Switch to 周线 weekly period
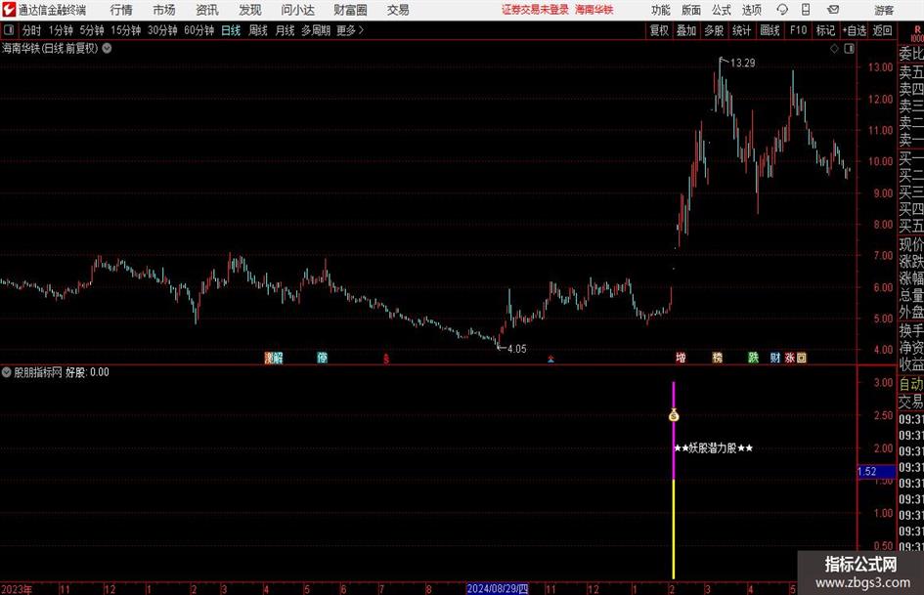 pos(258,30)
